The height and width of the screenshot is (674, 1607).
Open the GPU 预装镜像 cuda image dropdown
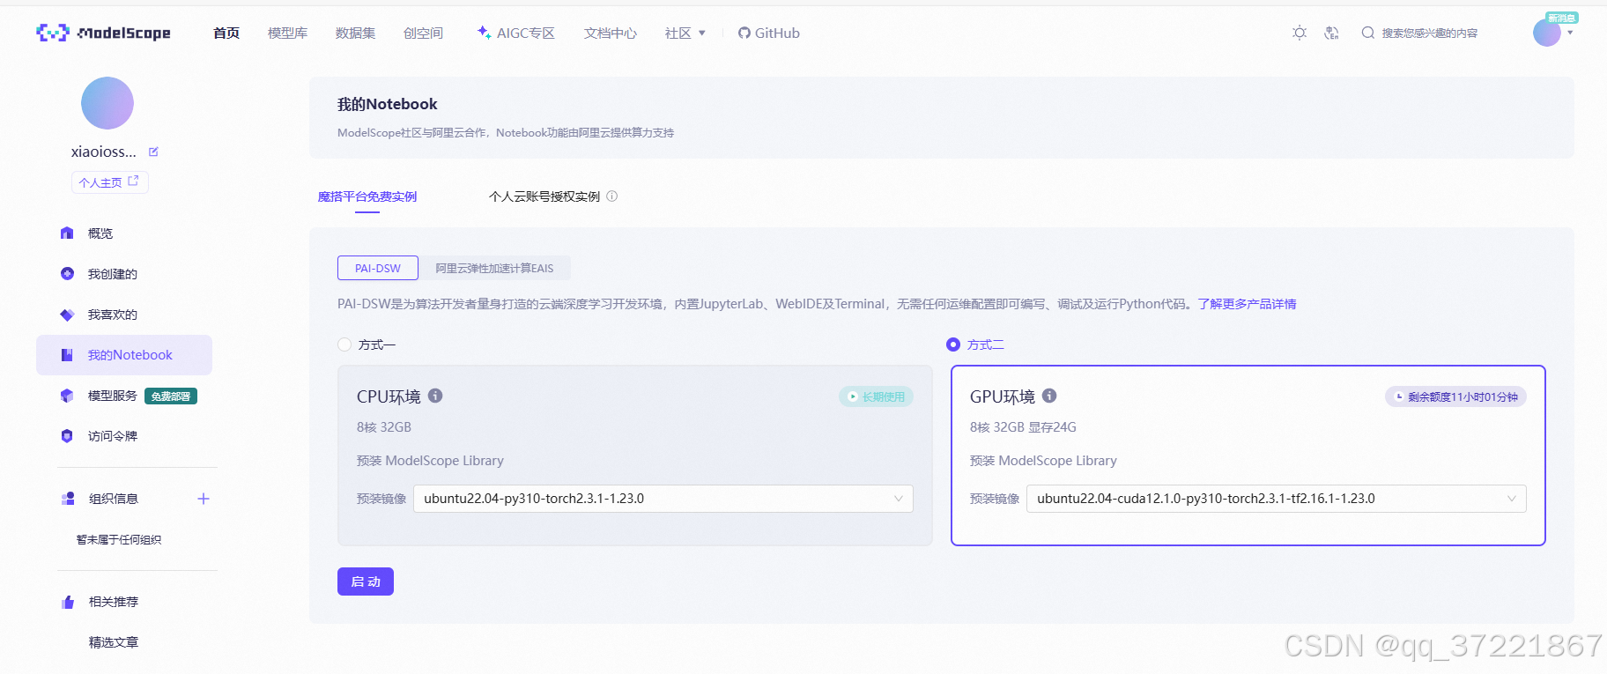(1277, 499)
